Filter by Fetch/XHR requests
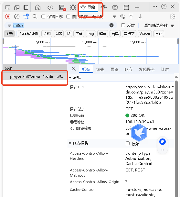180x197 pixels. tap(29, 34)
